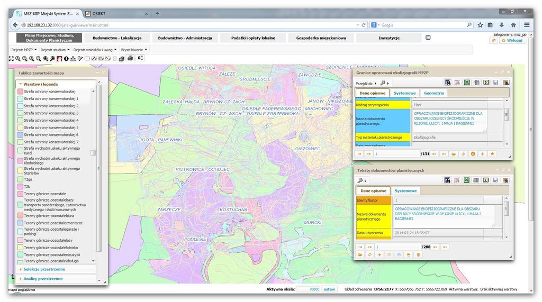Click the star favorite icon in Granice panel
This screenshot has height=302, width=542.
pos(492,154)
